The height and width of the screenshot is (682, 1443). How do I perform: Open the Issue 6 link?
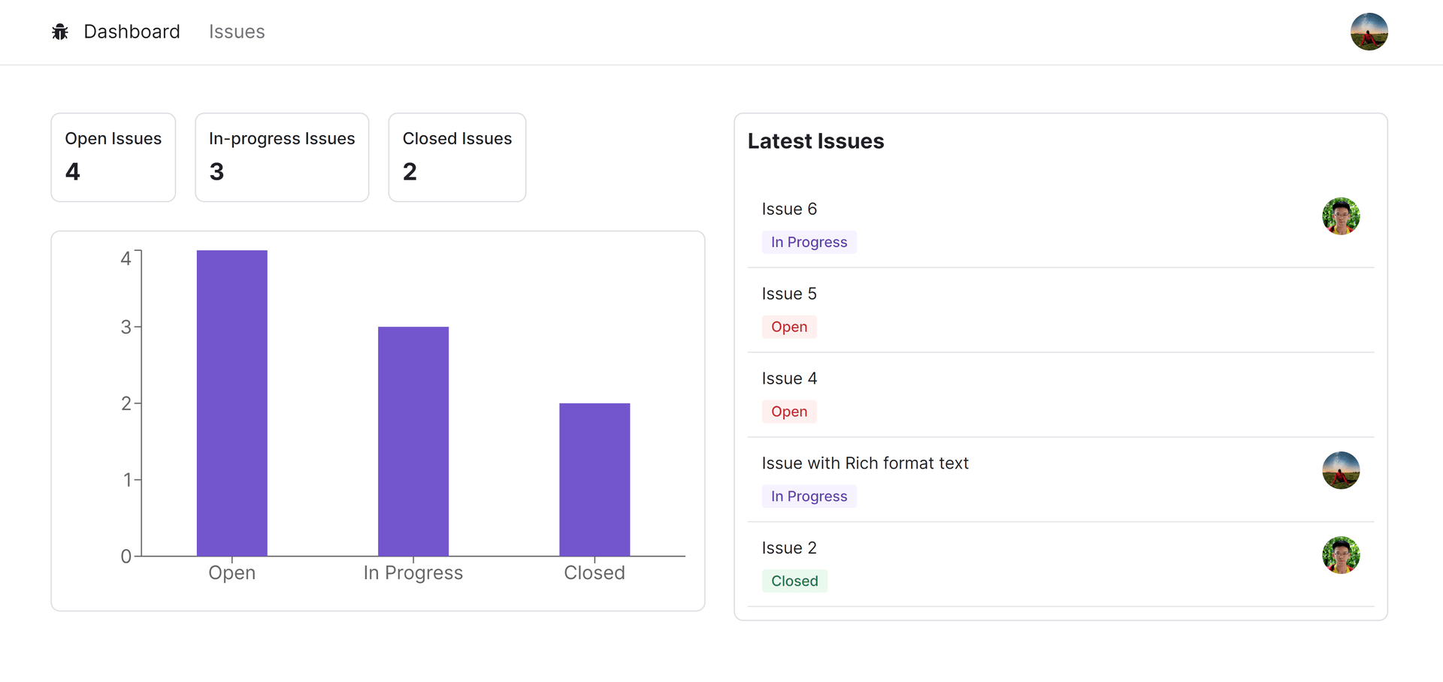pyautogui.click(x=789, y=209)
